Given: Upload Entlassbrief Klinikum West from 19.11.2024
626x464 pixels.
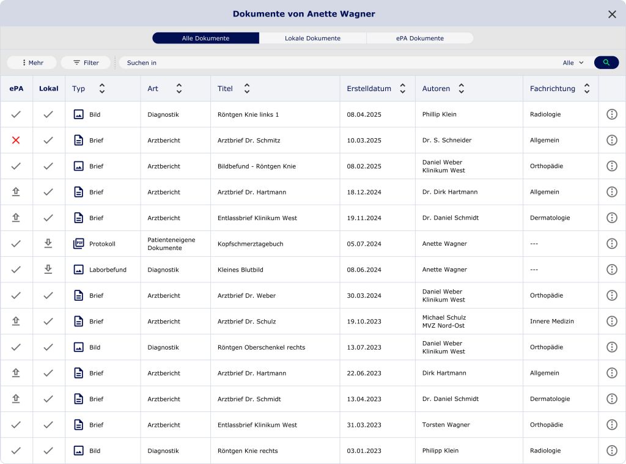Looking at the screenshot, I should (16, 218).
